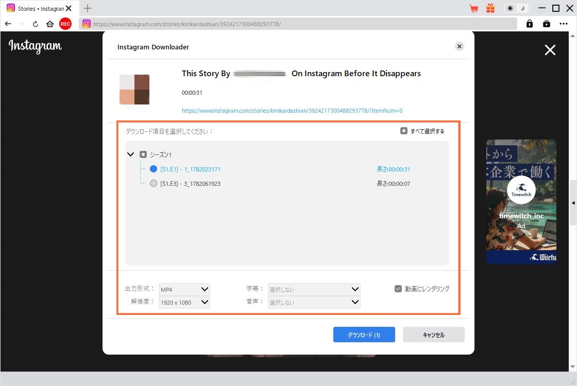Open the 音声 dropdown
Screen dimensions: 577x386
pyautogui.click(x=314, y=302)
